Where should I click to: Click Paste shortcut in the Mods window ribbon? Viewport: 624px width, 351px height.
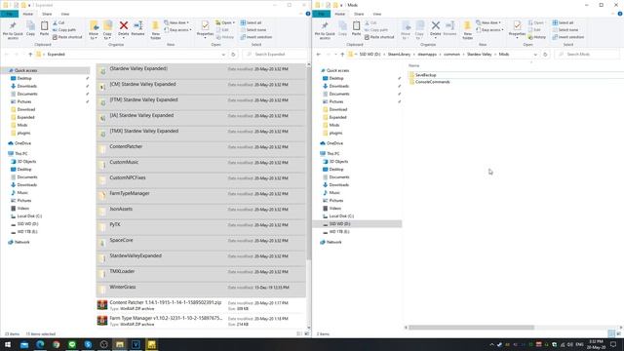[x=379, y=37]
